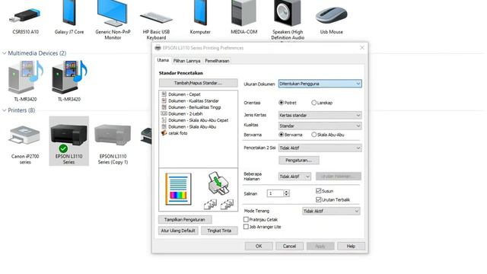Click the Salinan copies input field
This screenshot has width=487, height=274.
[x=275, y=193]
